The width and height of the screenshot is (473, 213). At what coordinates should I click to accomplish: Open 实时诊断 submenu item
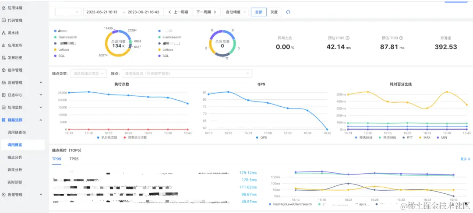(15, 182)
